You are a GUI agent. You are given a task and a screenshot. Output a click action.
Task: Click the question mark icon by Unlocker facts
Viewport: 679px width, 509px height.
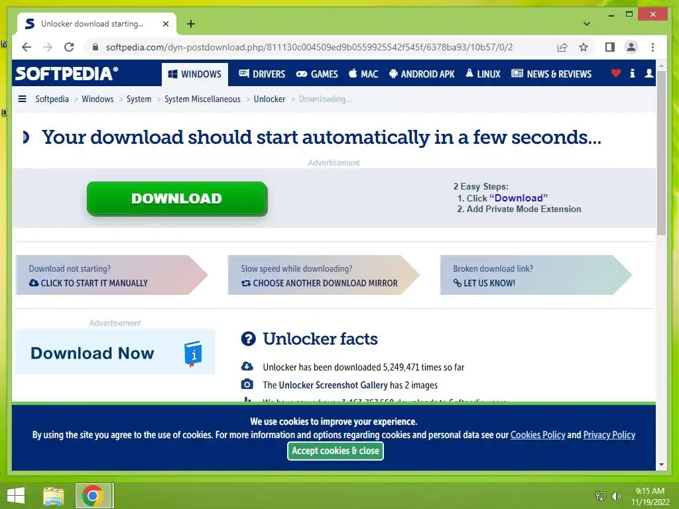click(x=248, y=339)
